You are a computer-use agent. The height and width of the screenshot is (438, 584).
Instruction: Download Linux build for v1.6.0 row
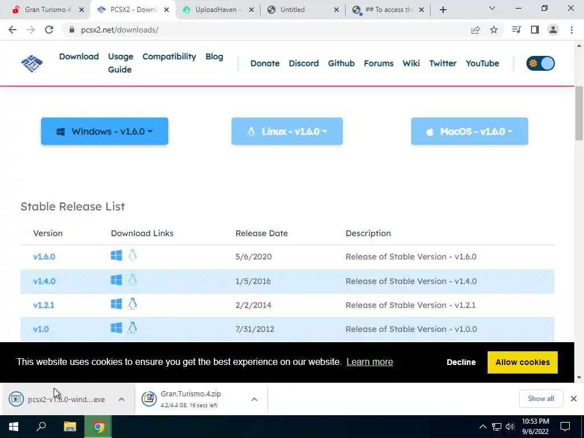click(132, 255)
